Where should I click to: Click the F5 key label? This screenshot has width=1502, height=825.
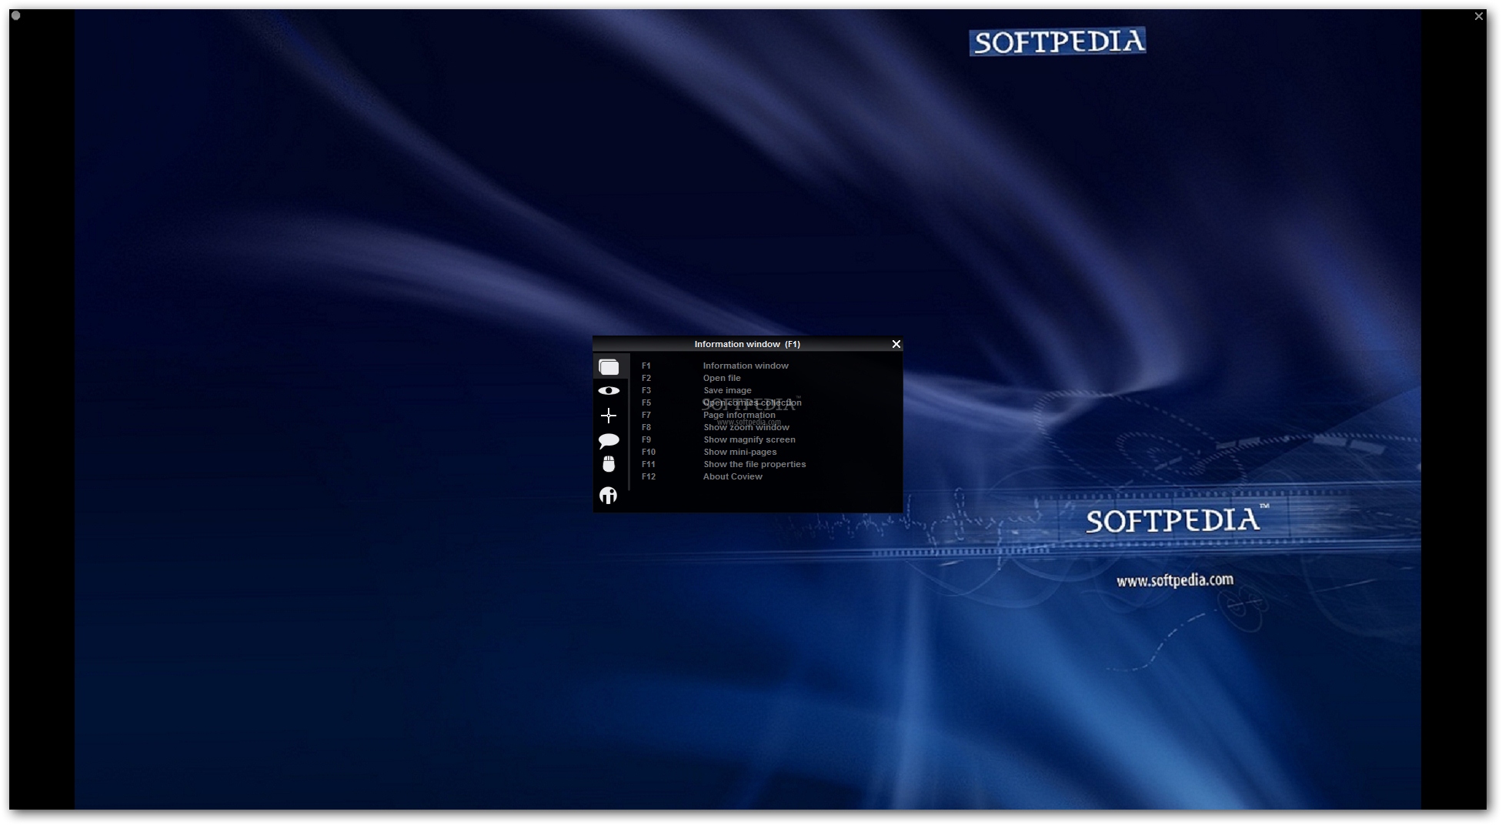tap(646, 402)
